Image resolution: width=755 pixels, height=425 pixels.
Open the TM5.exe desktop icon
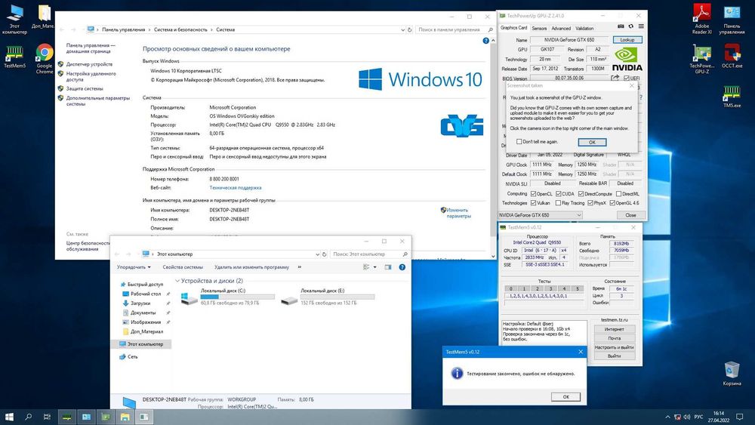pos(732,97)
